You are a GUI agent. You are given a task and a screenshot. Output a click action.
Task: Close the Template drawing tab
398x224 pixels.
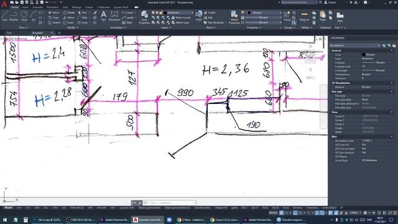pyautogui.click(x=52, y=33)
